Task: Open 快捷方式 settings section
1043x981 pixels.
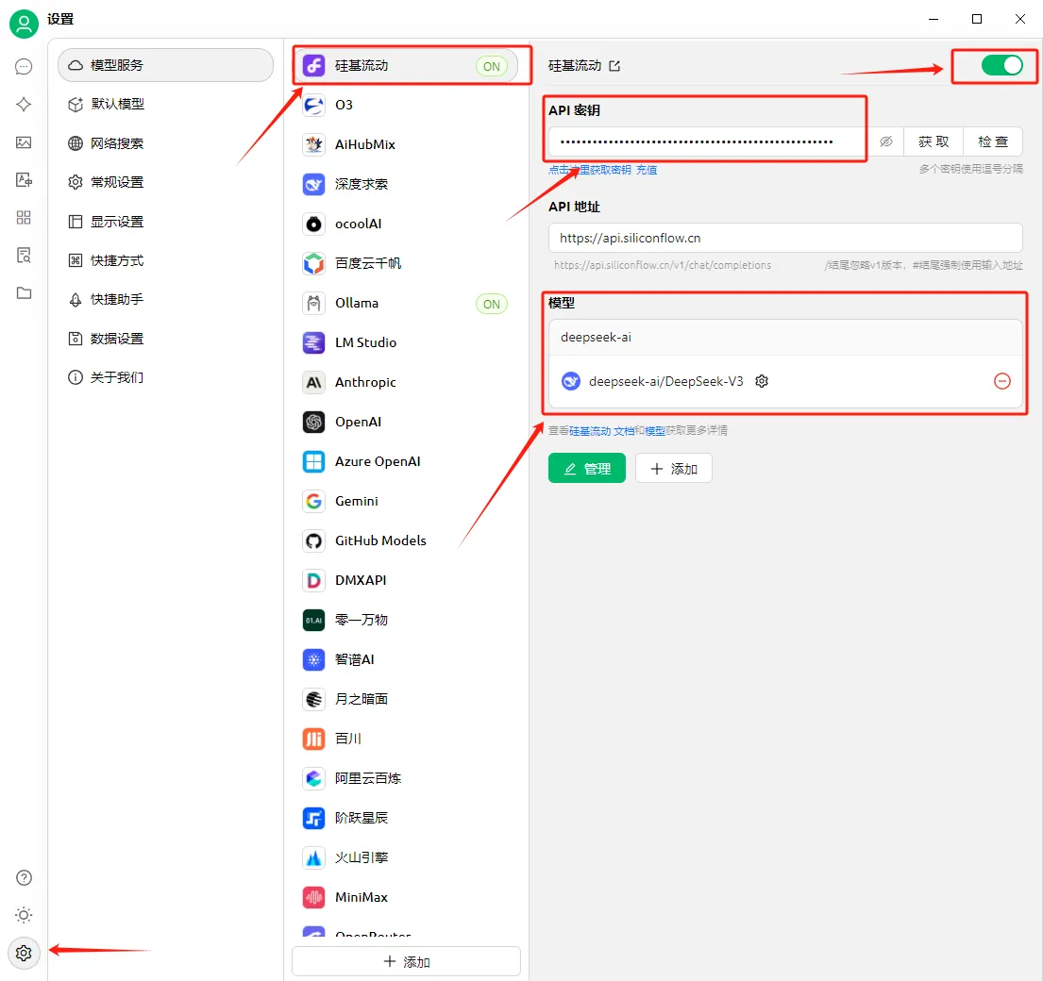Action: pyautogui.click(x=165, y=260)
